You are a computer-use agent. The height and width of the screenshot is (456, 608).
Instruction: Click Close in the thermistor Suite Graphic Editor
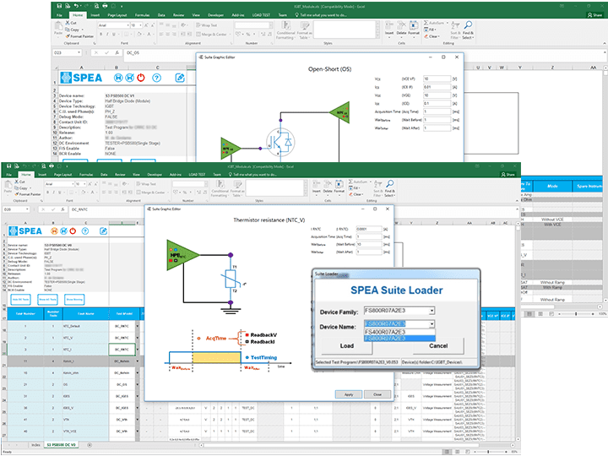(377, 394)
